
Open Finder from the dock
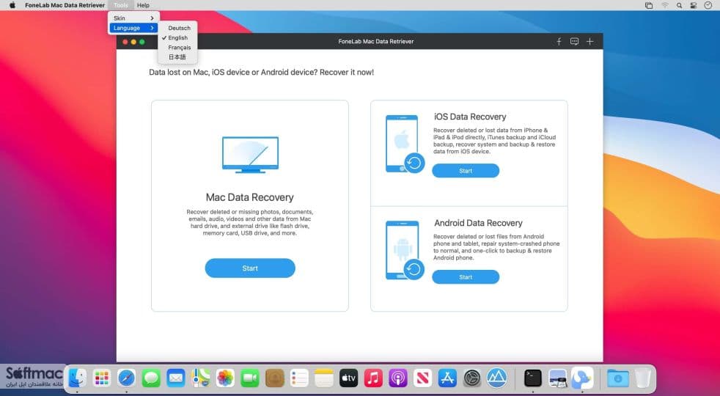click(x=77, y=378)
